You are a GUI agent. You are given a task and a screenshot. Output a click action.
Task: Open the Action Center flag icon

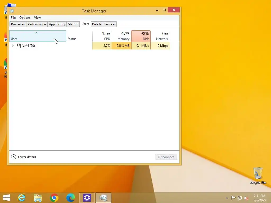(233, 198)
